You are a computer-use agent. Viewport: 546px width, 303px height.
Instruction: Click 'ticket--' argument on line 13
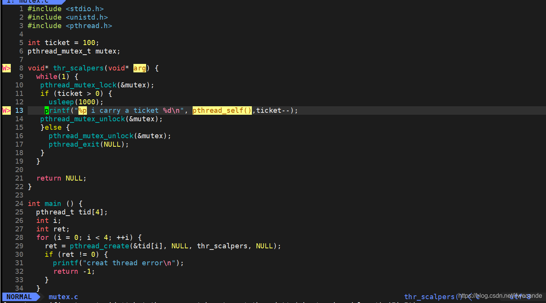273,110
